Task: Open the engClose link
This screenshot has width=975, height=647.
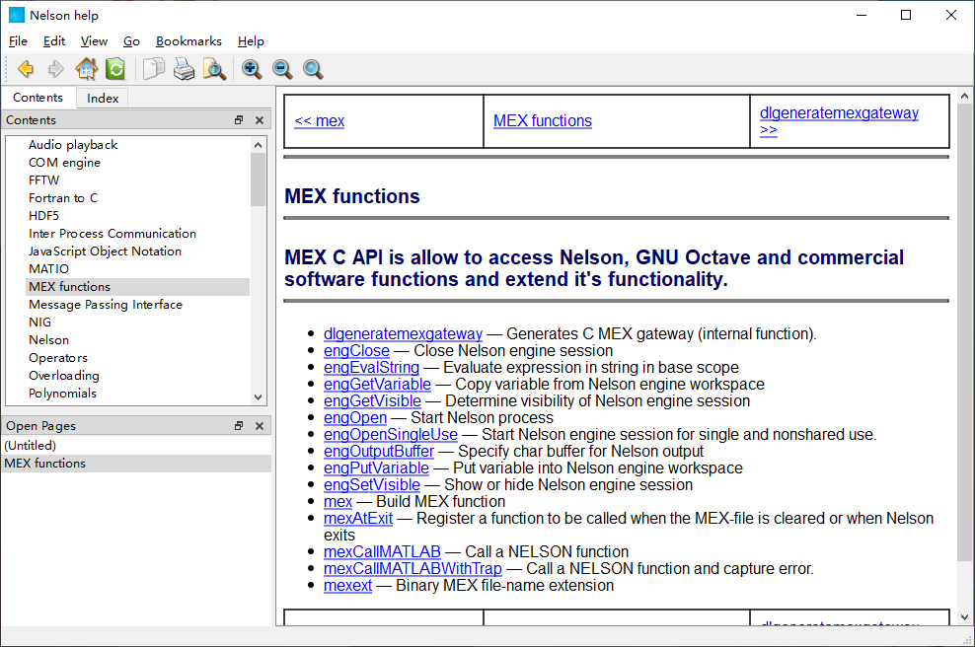Action: [x=356, y=350]
